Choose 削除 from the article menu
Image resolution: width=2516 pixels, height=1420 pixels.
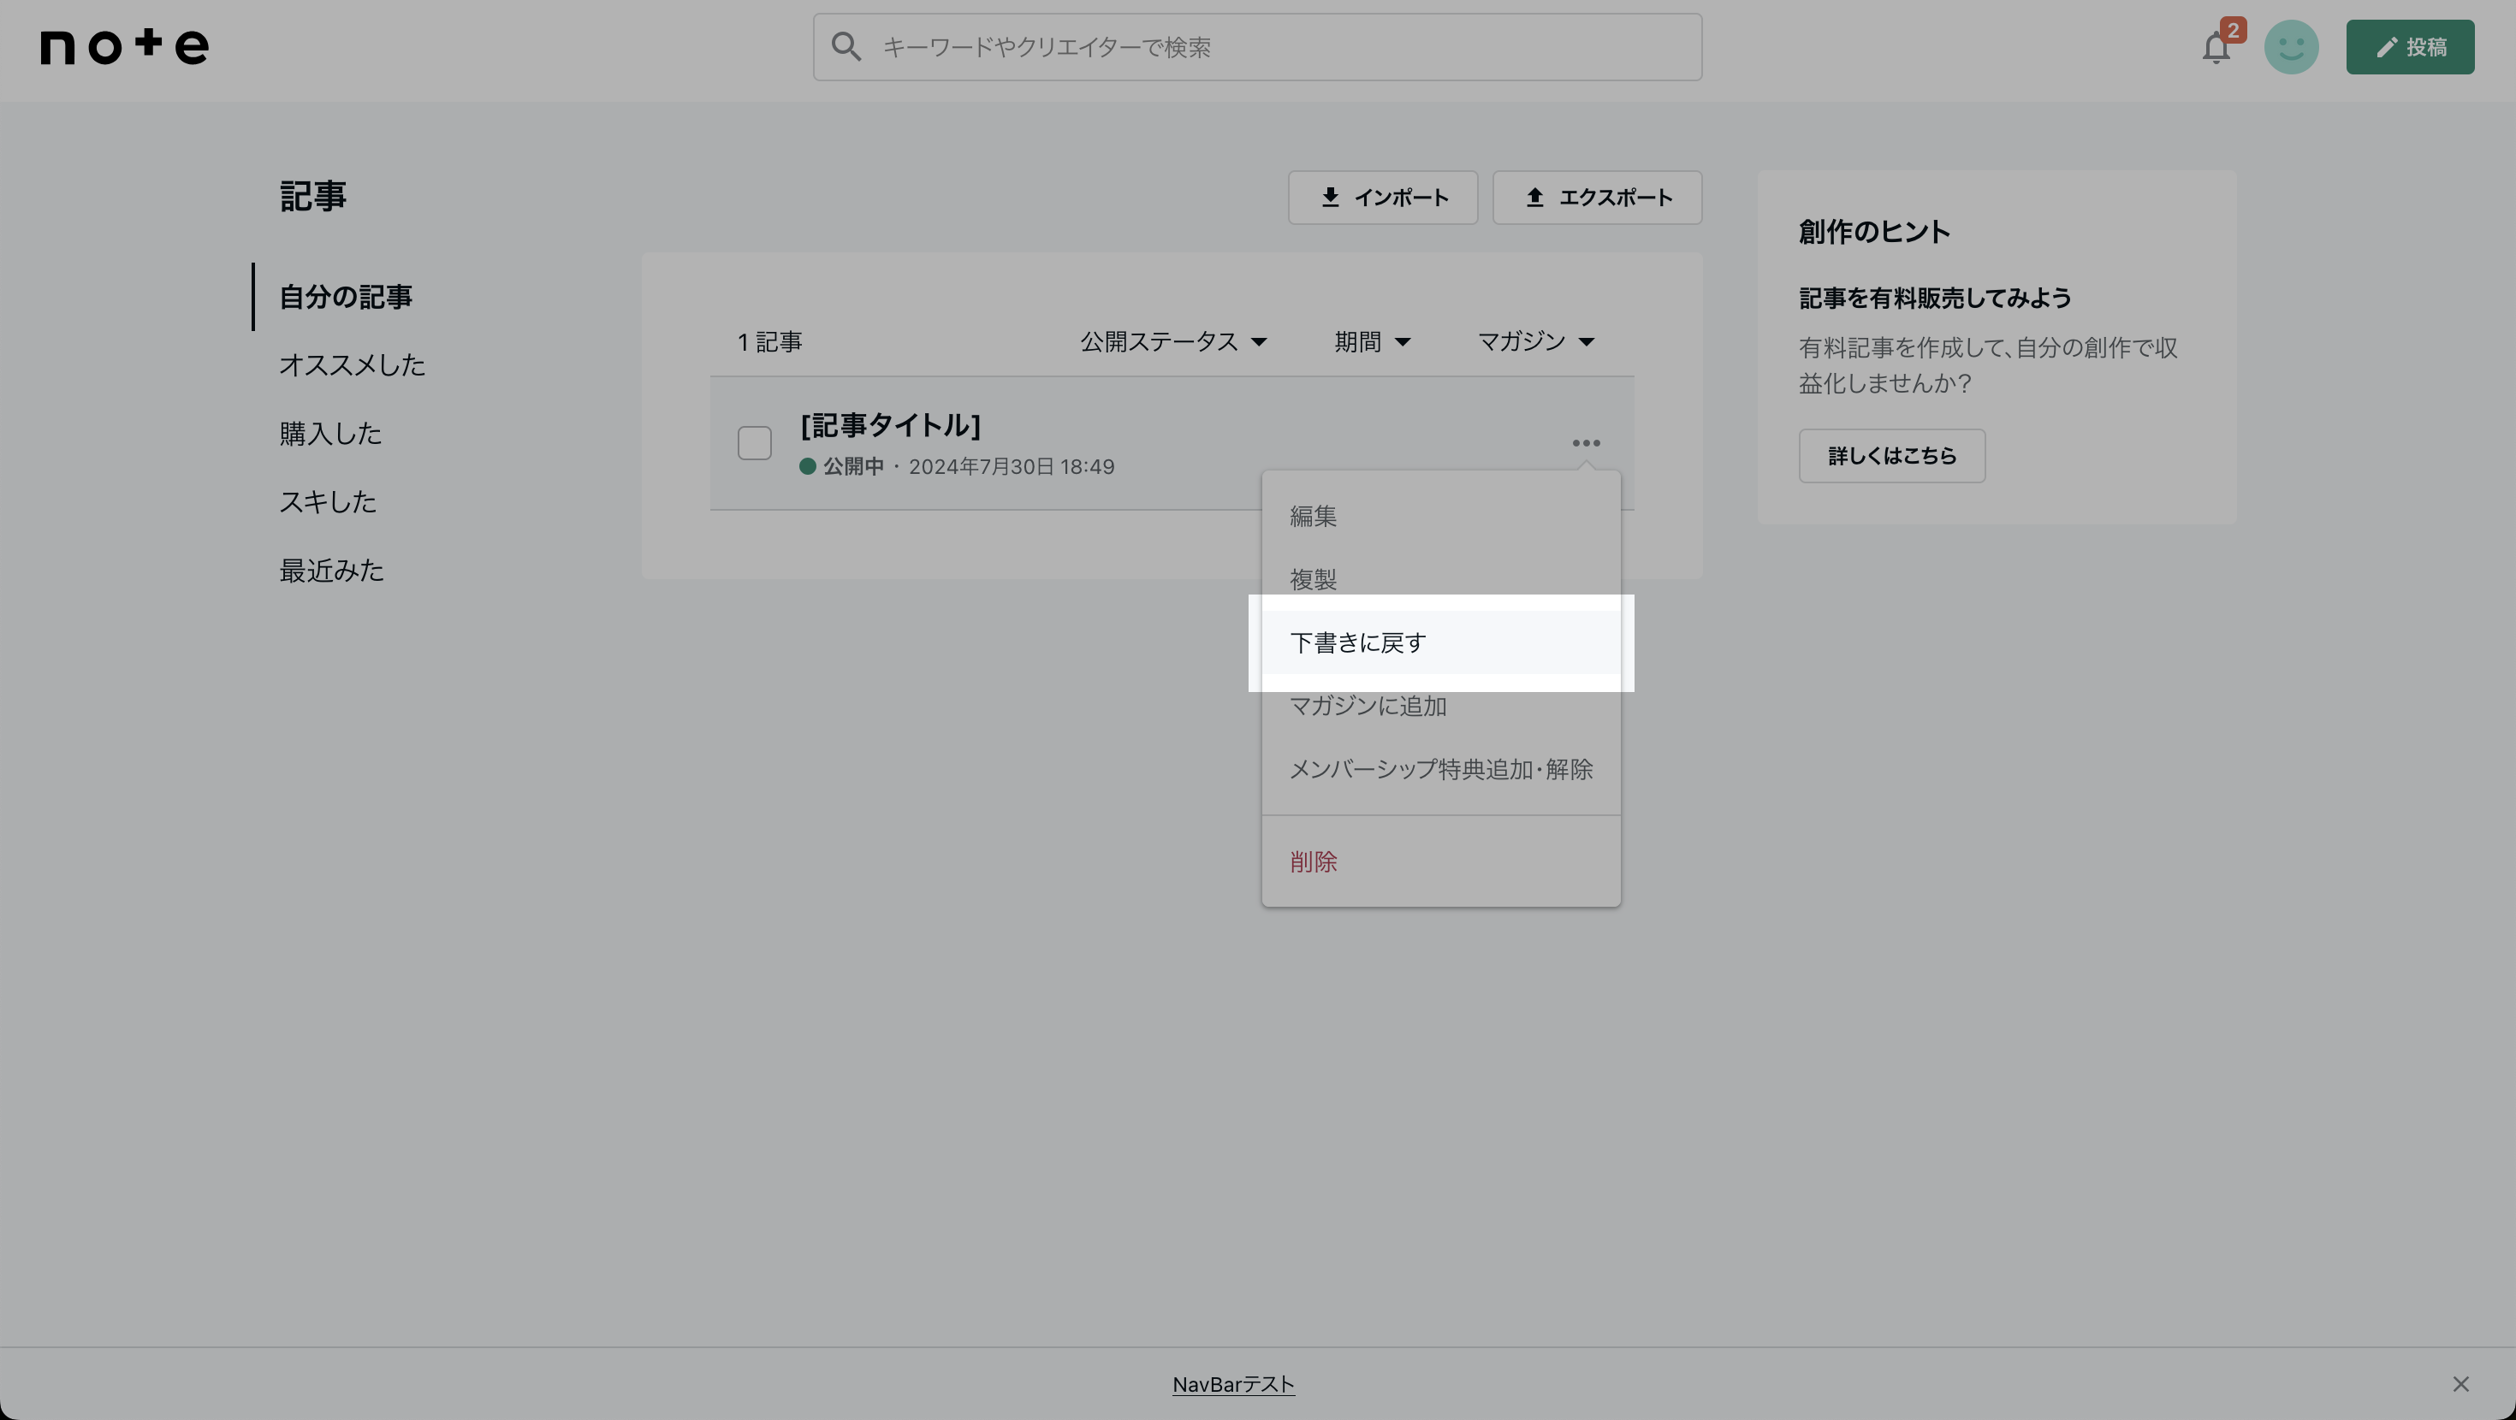[x=1440, y=861]
